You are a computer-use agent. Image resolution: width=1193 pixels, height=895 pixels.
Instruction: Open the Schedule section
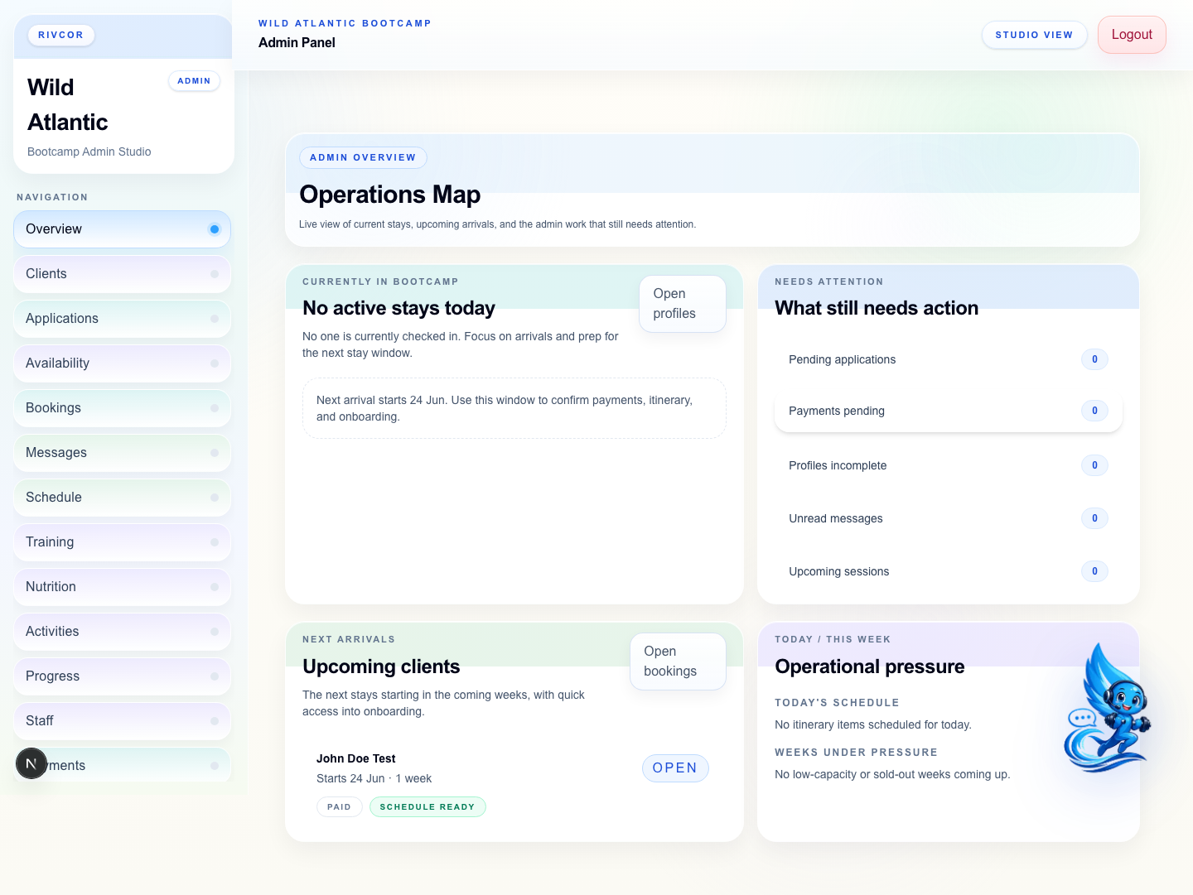tap(122, 498)
